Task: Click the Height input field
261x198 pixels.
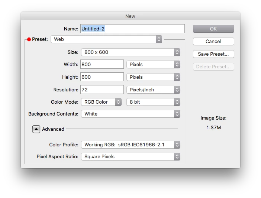Action: (x=102, y=77)
